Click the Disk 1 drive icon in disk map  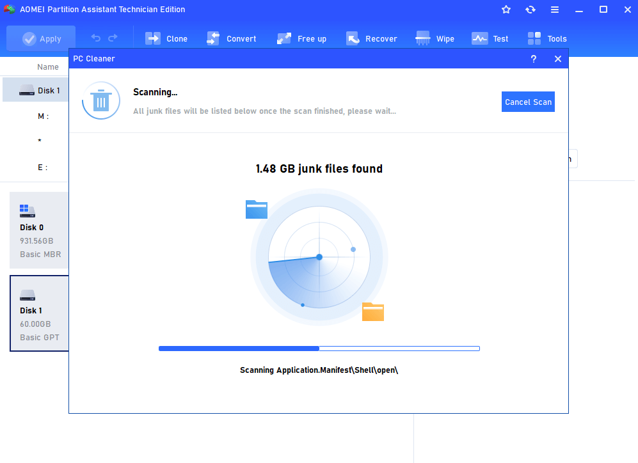pyautogui.click(x=28, y=295)
